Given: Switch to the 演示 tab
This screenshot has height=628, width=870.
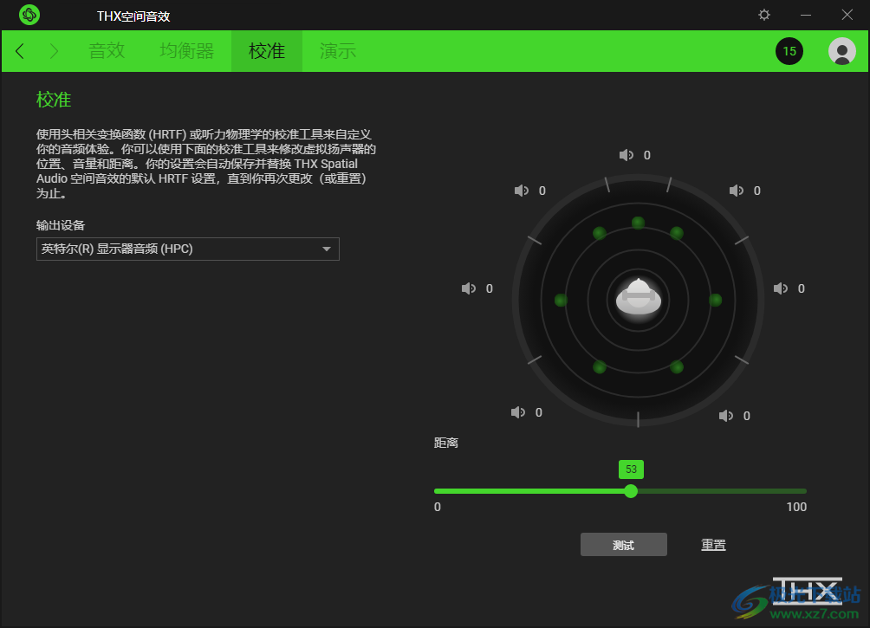Looking at the screenshot, I should [337, 51].
